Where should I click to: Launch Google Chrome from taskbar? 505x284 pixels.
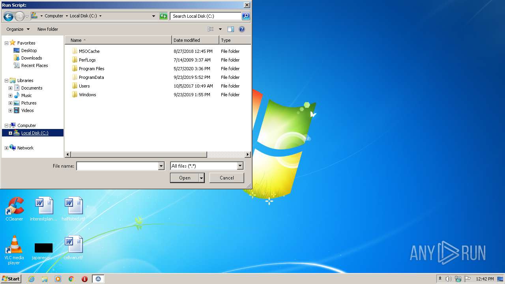pos(71,279)
